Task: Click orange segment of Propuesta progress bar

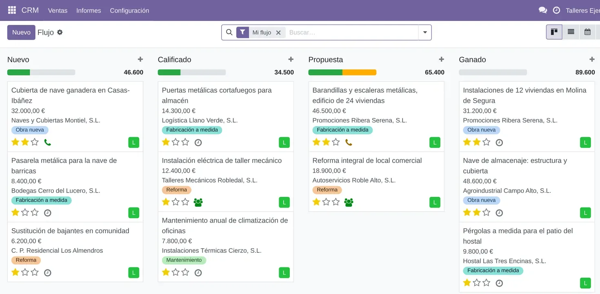Action: coord(359,72)
